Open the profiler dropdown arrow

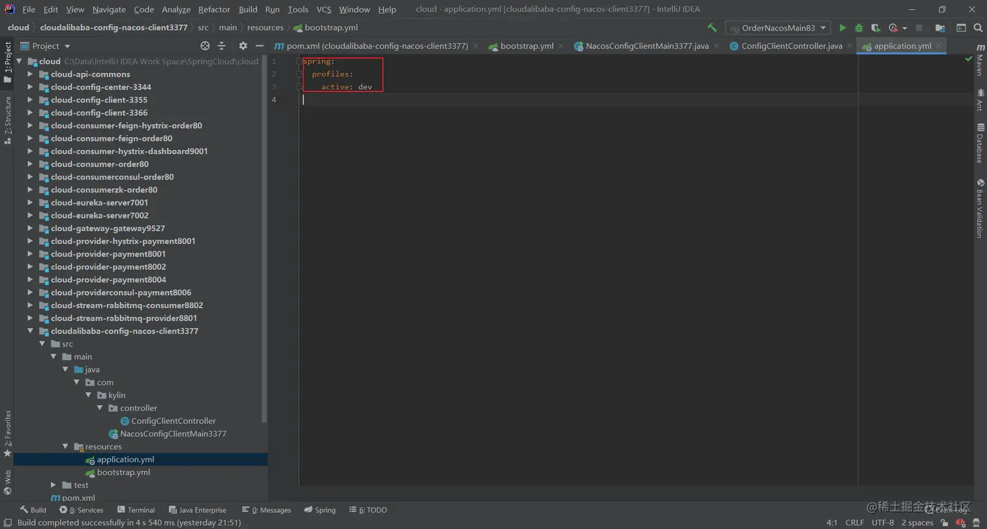click(905, 28)
